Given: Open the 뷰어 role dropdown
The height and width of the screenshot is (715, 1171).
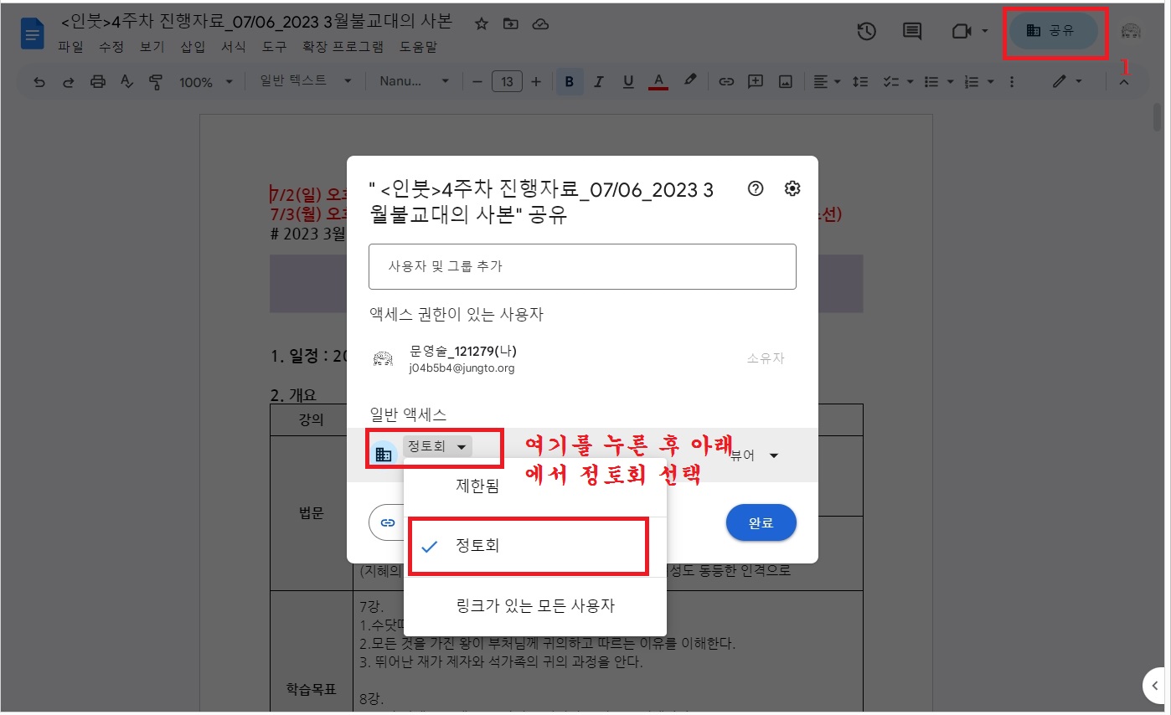Looking at the screenshot, I should pyautogui.click(x=755, y=455).
